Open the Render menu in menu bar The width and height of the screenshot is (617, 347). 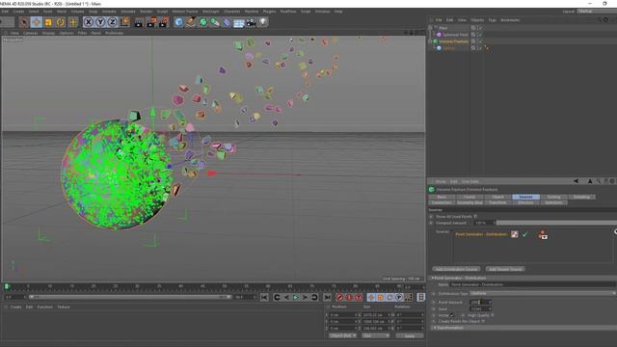pyautogui.click(x=146, y=12)
